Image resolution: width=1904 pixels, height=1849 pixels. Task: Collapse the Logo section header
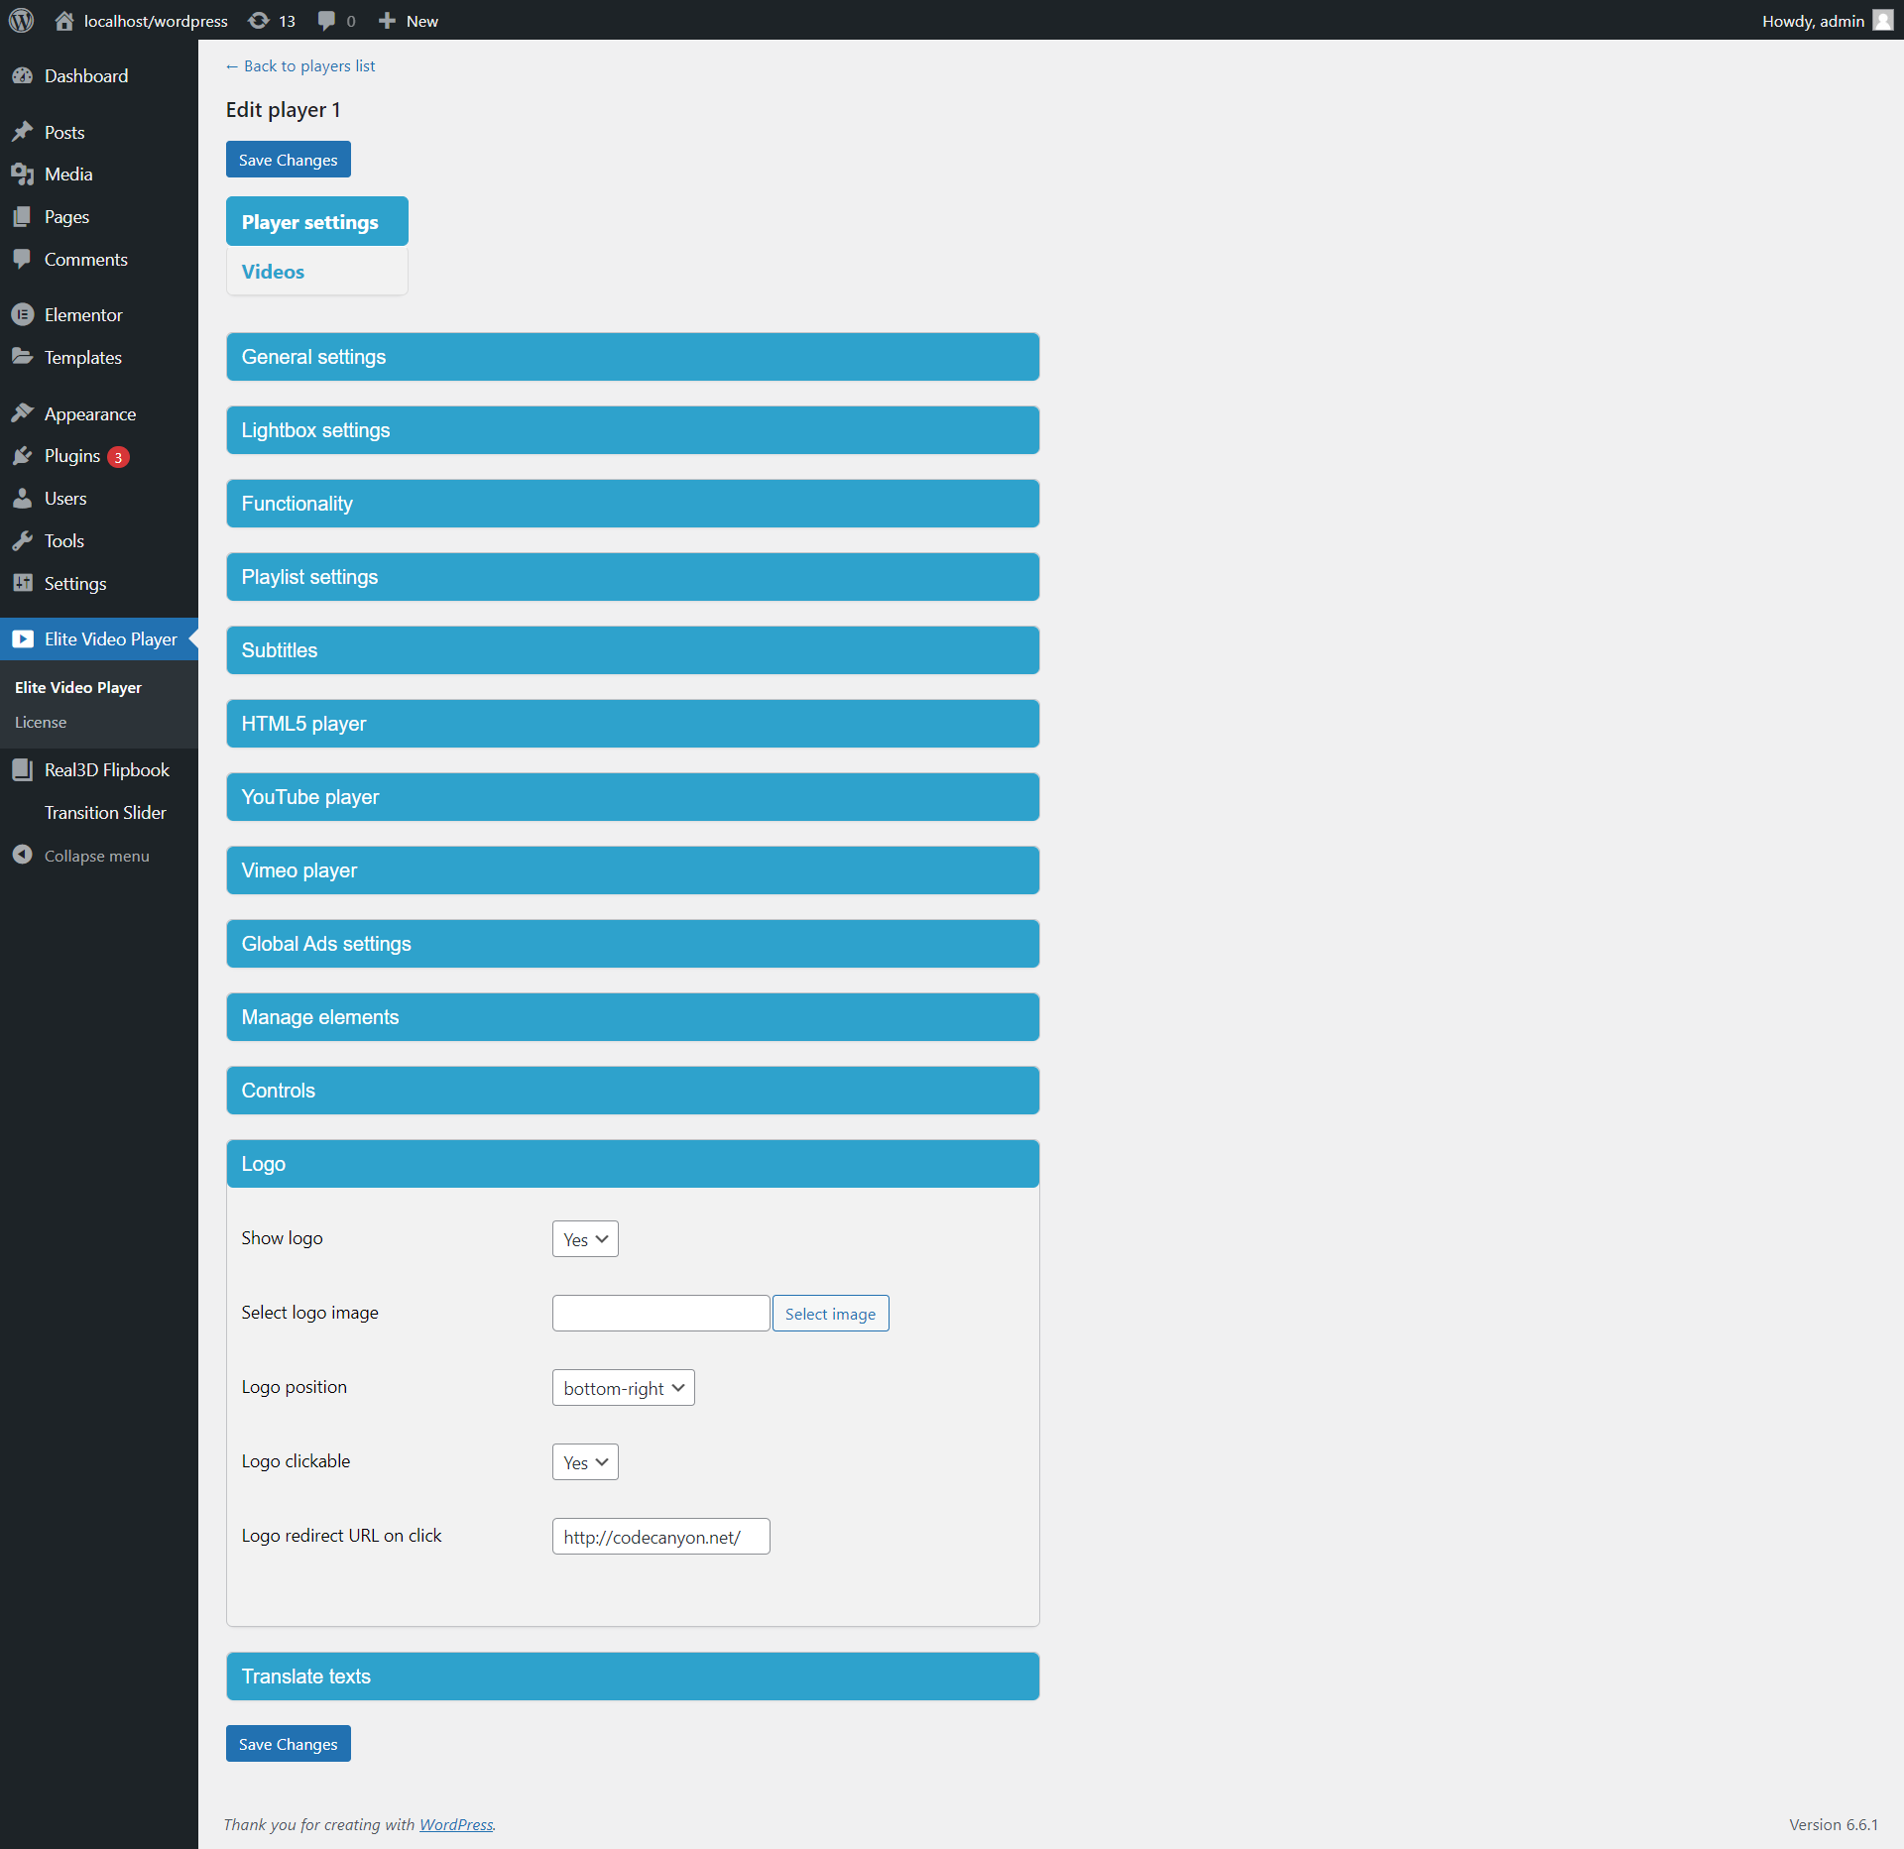(x=633, y=1164)
